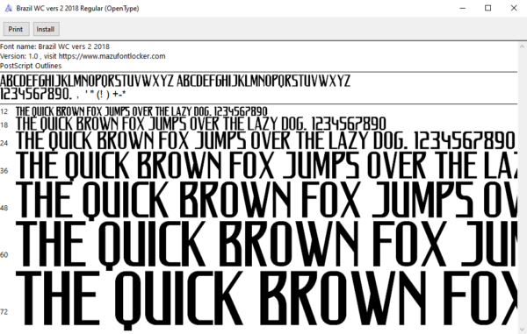The width and height of the screenshot is (527, 334).
Task: Click the size label 18
Action: pos(4,125)
